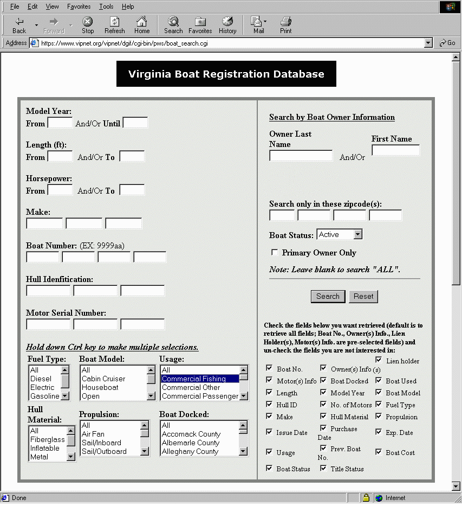Uncheck the Lien holder checkbox
Viewport: 462px width, 506px height.
pos(379,360)
